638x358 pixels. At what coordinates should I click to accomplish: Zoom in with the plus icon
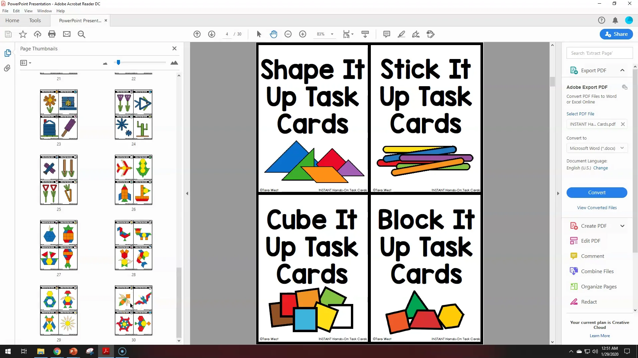(303, 34)
